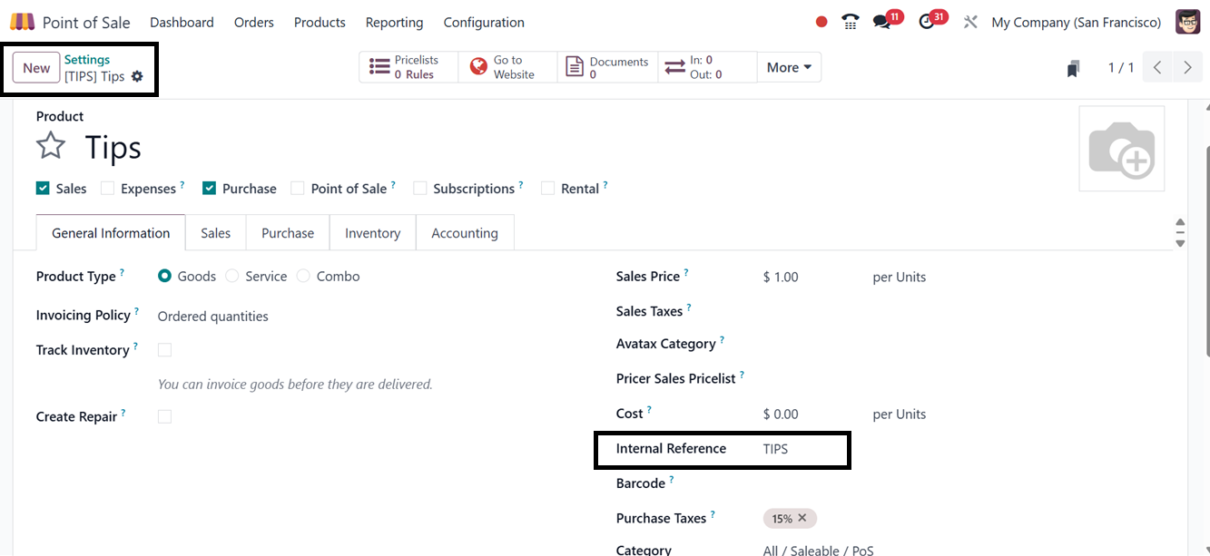The image size is (1210, 556).
Task: Click the bookmark icon near the pager
Action: (x=1074, y=68)
